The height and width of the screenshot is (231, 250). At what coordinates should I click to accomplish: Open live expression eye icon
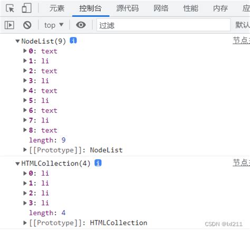point(81,25)
